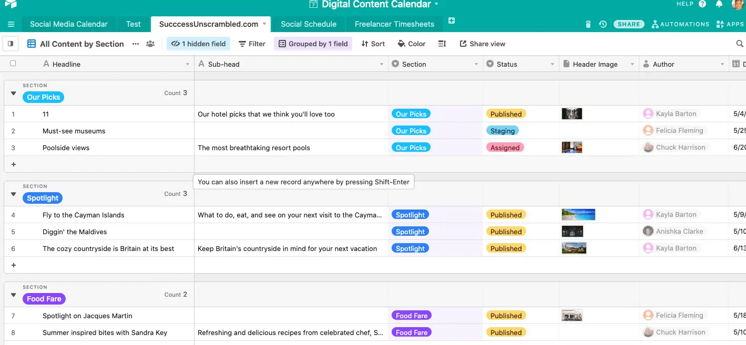Add a record to the Spotlight group
The image size is (746, 345).
point(14,265)
